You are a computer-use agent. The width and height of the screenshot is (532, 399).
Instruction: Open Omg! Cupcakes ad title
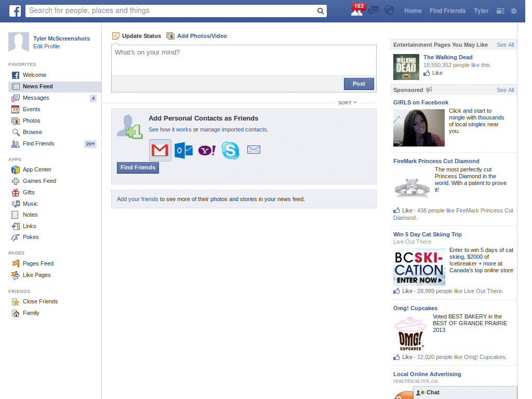pos(415,309)
